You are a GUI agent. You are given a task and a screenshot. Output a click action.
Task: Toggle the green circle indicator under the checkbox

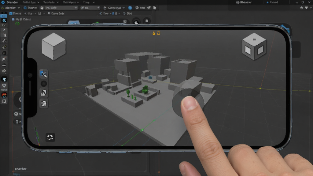click(x=17, y=24)
